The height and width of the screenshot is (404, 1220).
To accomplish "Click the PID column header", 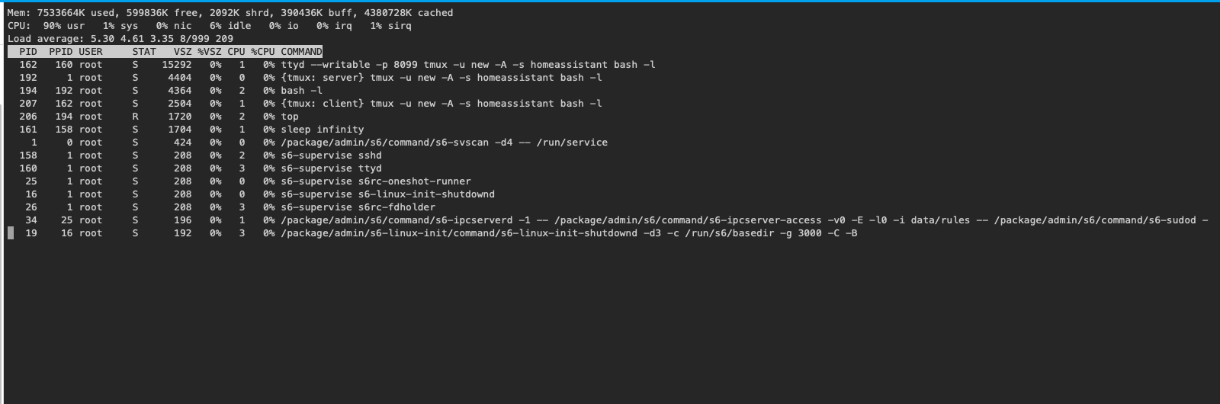I will [28, 52].
